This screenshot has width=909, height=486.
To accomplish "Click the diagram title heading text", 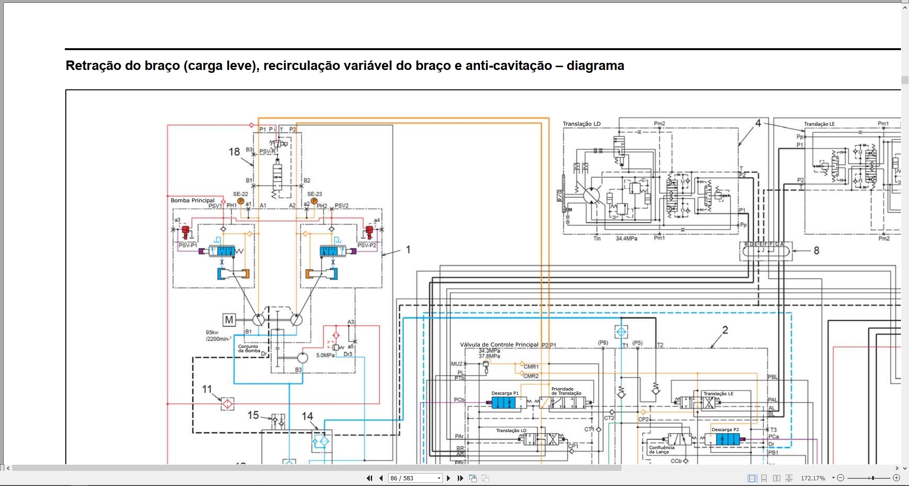I will [x=345, y=66].
